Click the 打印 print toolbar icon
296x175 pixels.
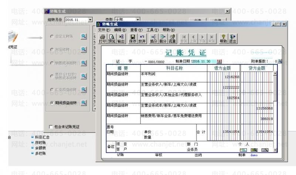click(x=102, y=39)
